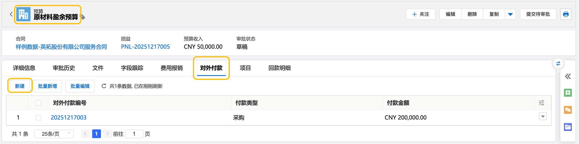Open the 回款明细 tab

coord(279,68)
